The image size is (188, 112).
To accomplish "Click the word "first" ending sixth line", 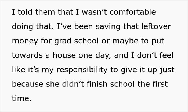I will [160, 84].
